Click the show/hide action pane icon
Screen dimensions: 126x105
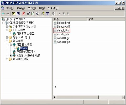48,14
